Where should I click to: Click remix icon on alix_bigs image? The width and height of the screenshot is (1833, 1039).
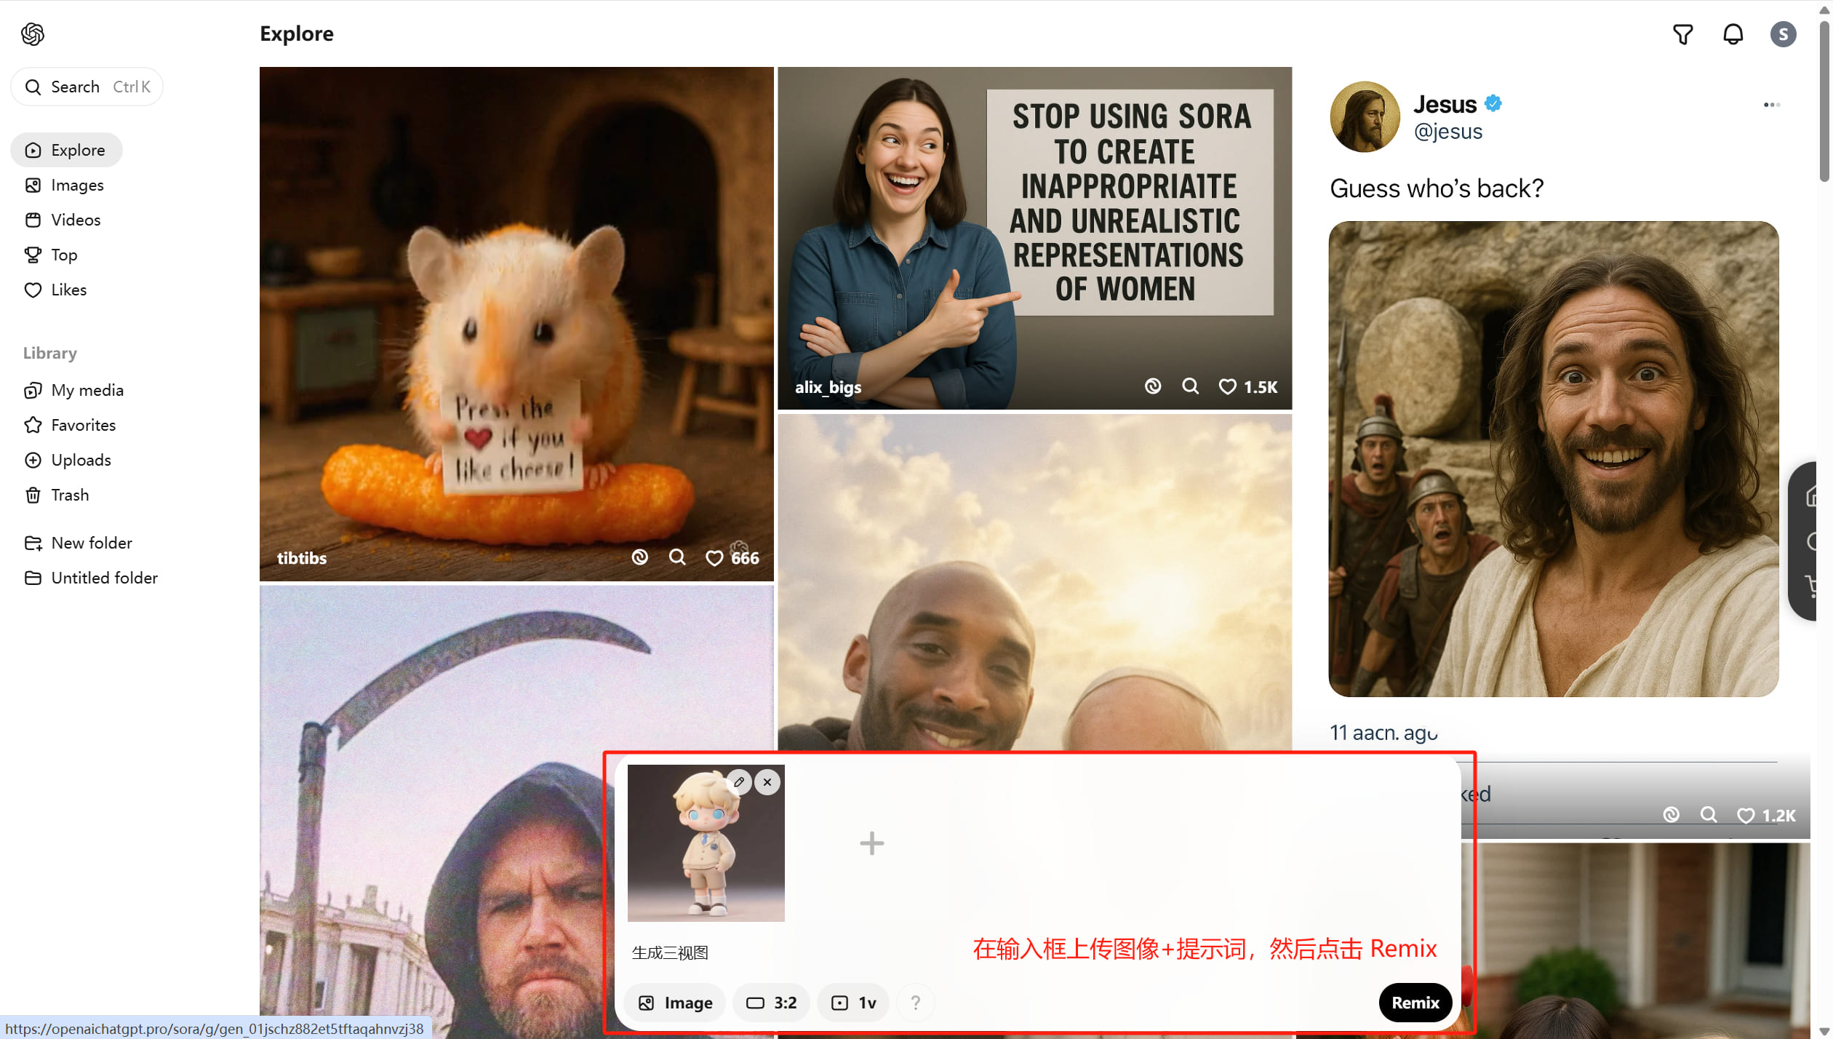(1153, 386)
